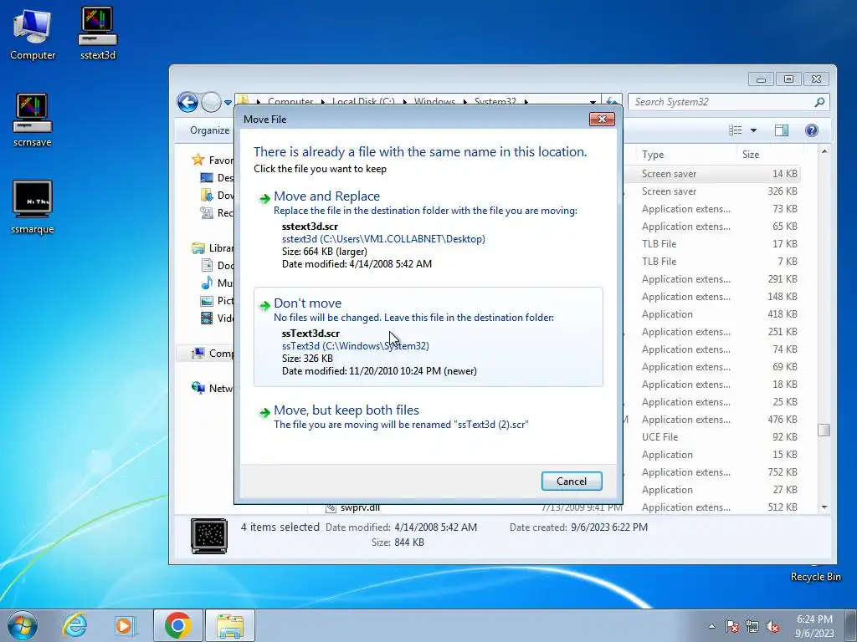This screenshot has height=642, width=857.
Task: Choose Move, but keep both files
Action: pos(428,416)
